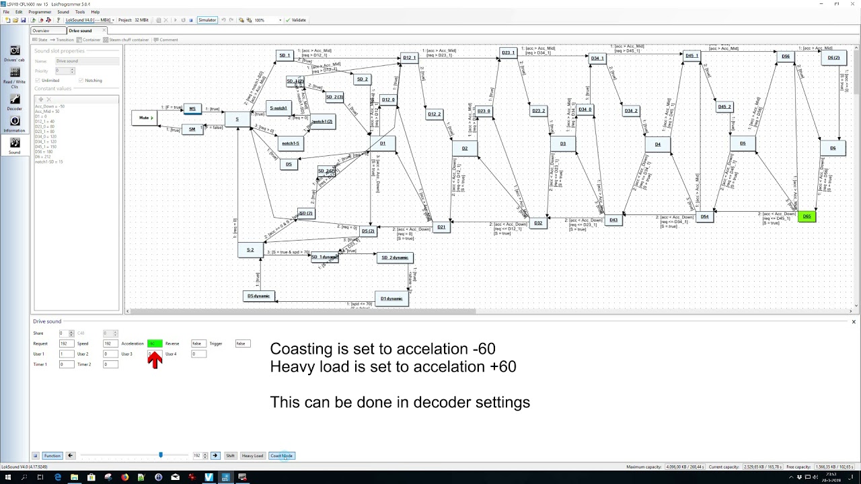Click the New project toolbar icon
The width and height of the screenshot is (861, 484).
click(x=7, y=20)
